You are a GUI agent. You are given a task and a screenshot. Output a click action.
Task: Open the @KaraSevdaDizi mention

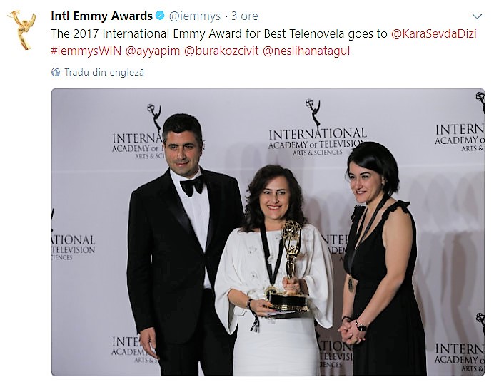point(434,33)
